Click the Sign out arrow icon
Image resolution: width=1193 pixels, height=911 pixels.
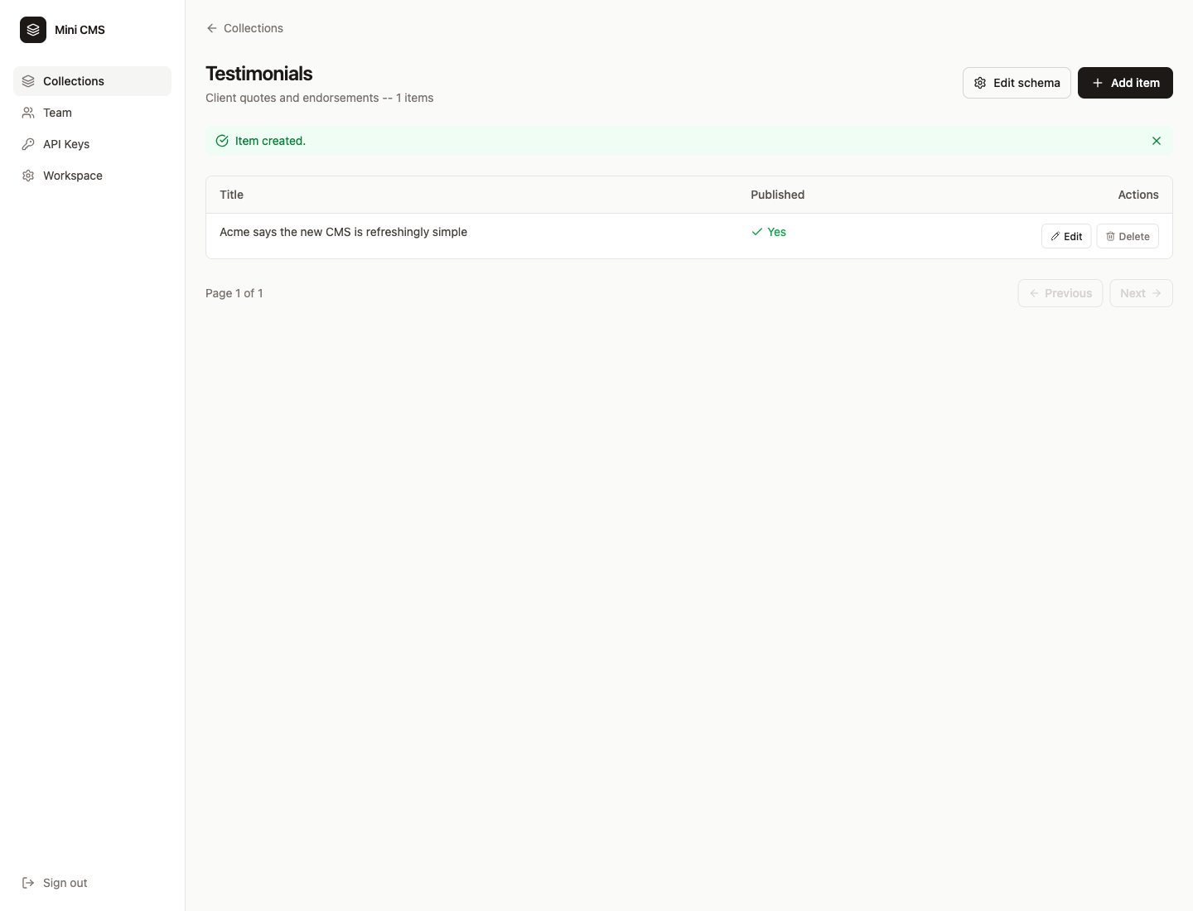pos(28,883)
